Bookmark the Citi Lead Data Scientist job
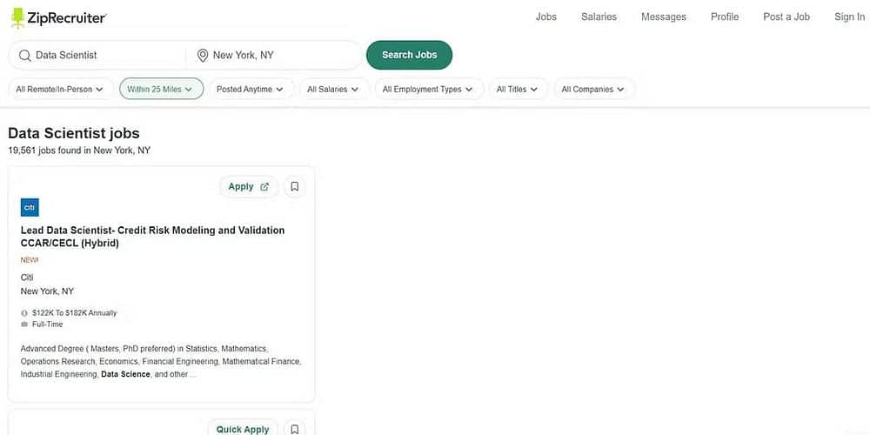This screenshot has height=435, width=870. (295, 186)
